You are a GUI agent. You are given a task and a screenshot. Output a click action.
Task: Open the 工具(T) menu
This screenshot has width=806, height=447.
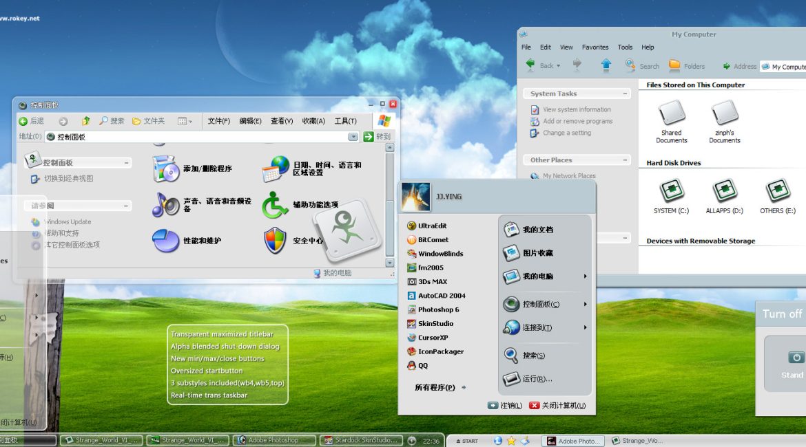(345, 121)
